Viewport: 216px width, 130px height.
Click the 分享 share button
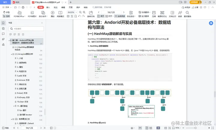[x=195, y=7]
